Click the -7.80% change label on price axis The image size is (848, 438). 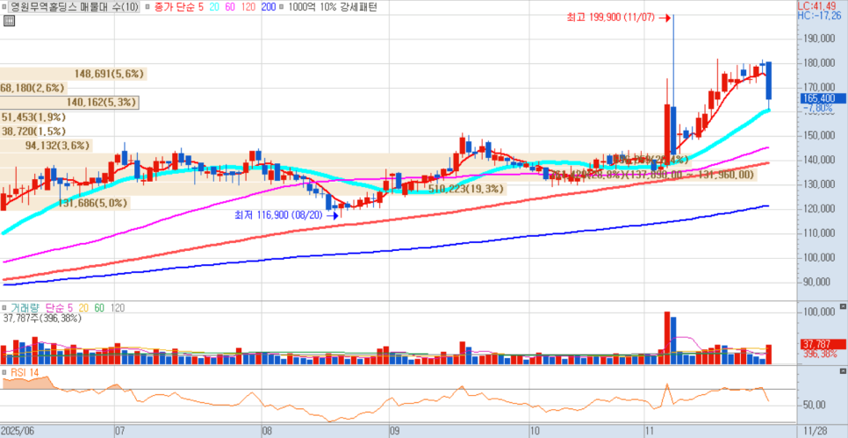819,108
